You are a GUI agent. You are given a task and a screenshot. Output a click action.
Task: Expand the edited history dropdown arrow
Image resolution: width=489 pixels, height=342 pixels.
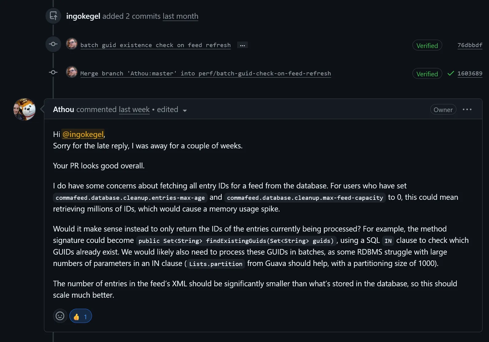tap(185, 111)
